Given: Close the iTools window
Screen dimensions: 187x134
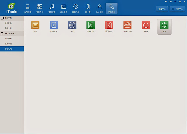Looking at the screenshot, I should 184,1.
